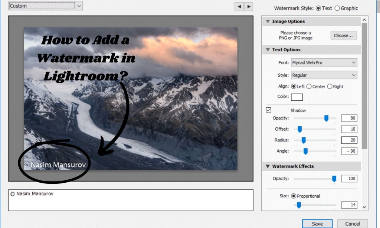Click the panel scrollbar down arrow
Image resolution: width=380 pixels, height=228 pixels.
(x=364, y=207)
